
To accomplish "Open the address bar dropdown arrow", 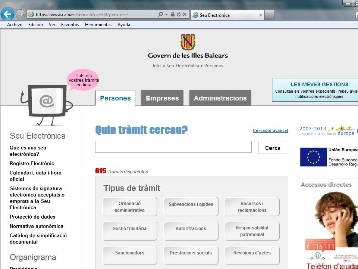I will click(x=166, y=15).
